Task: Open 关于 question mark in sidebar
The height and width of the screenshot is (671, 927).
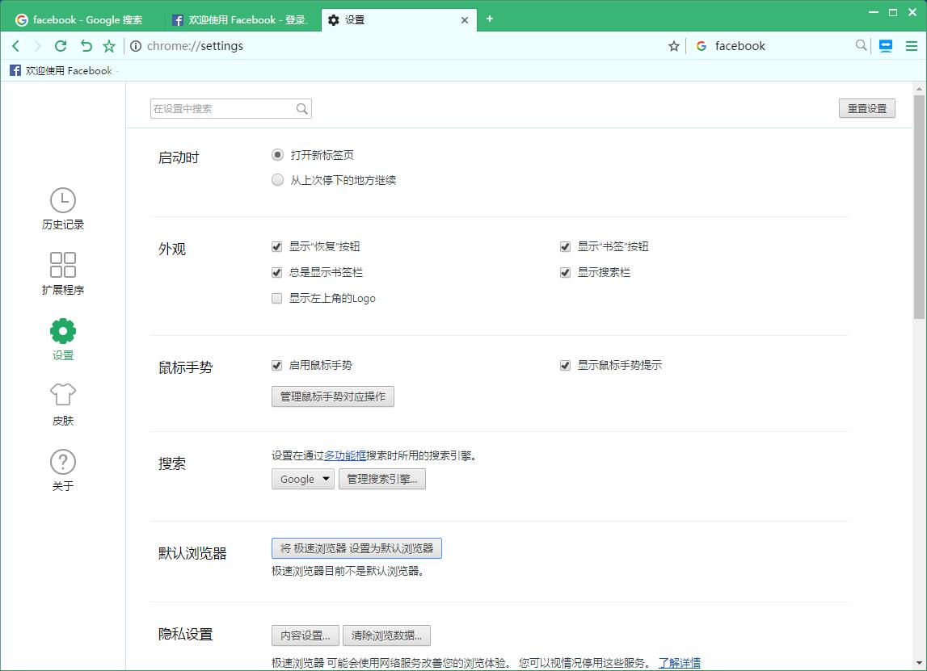Action: pos(63,470)
